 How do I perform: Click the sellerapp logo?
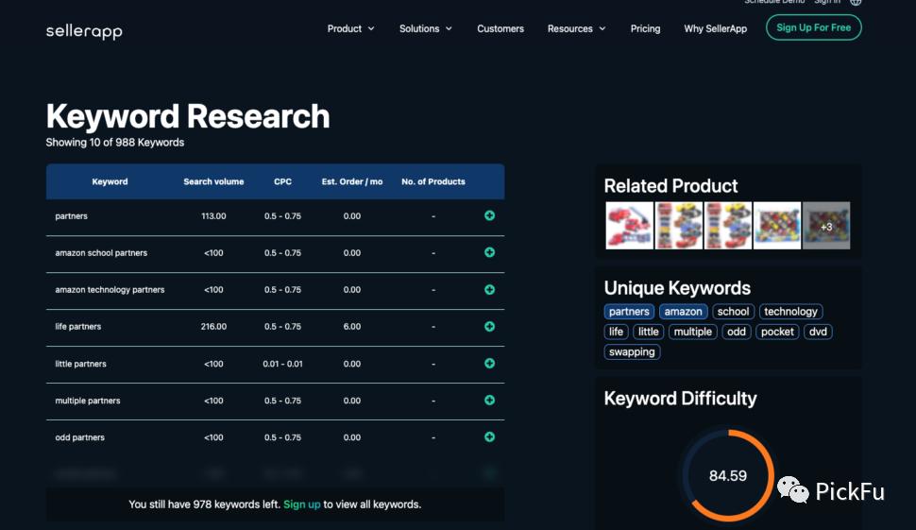click(x=84, y=31)
